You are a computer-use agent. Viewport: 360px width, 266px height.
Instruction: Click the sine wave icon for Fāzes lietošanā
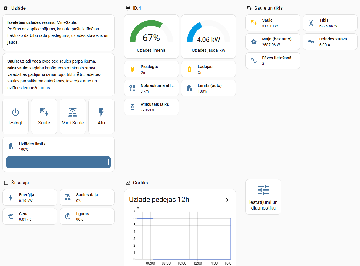tap(254, 61)
